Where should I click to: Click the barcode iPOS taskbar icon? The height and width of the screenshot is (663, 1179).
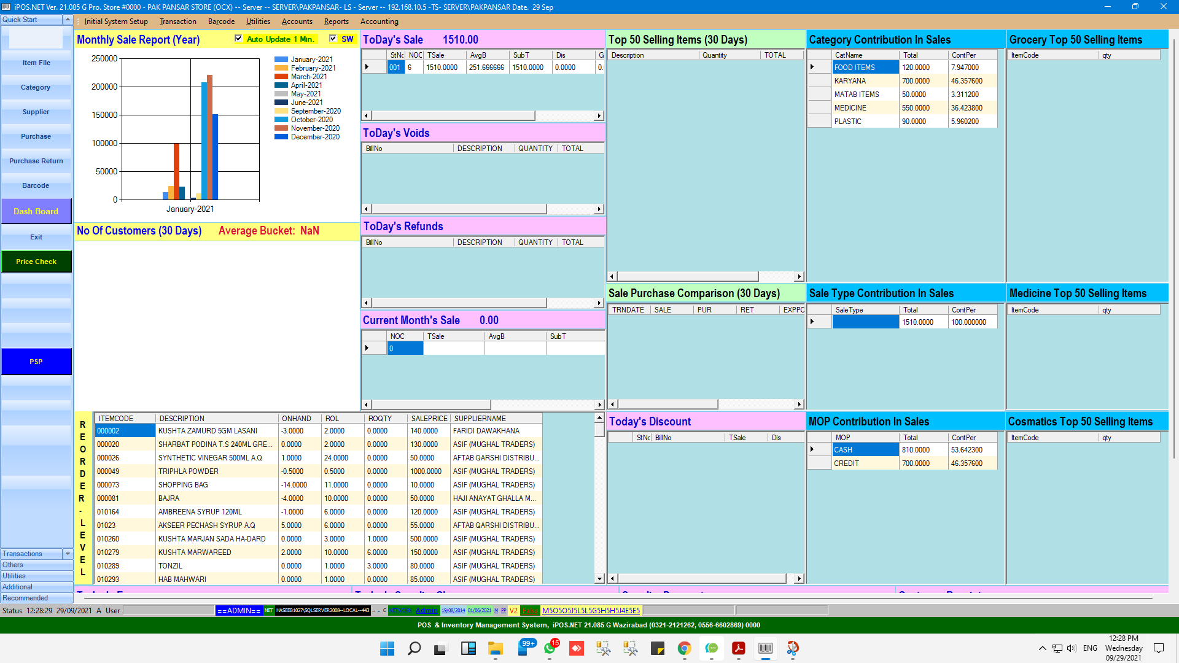765,648
